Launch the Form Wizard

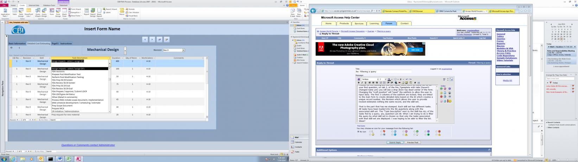click(x=75, y=9)
